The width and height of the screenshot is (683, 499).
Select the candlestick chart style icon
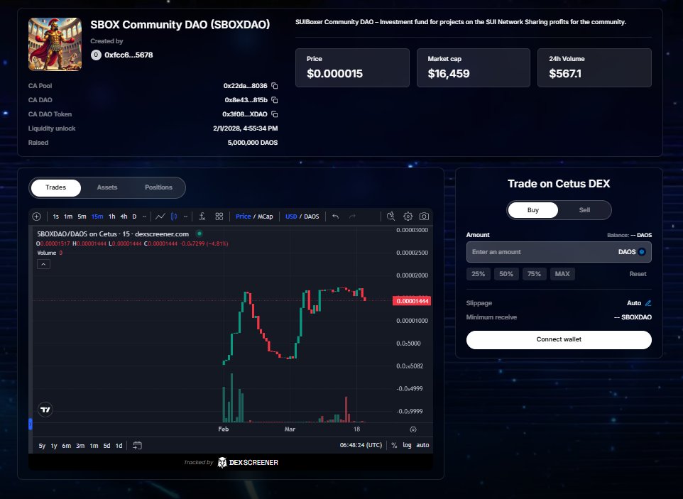174,216
